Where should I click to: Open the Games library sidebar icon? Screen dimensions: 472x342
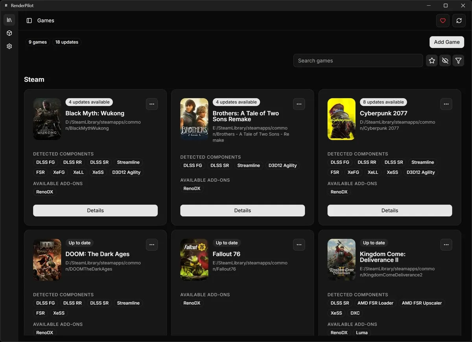pos(9,20)
